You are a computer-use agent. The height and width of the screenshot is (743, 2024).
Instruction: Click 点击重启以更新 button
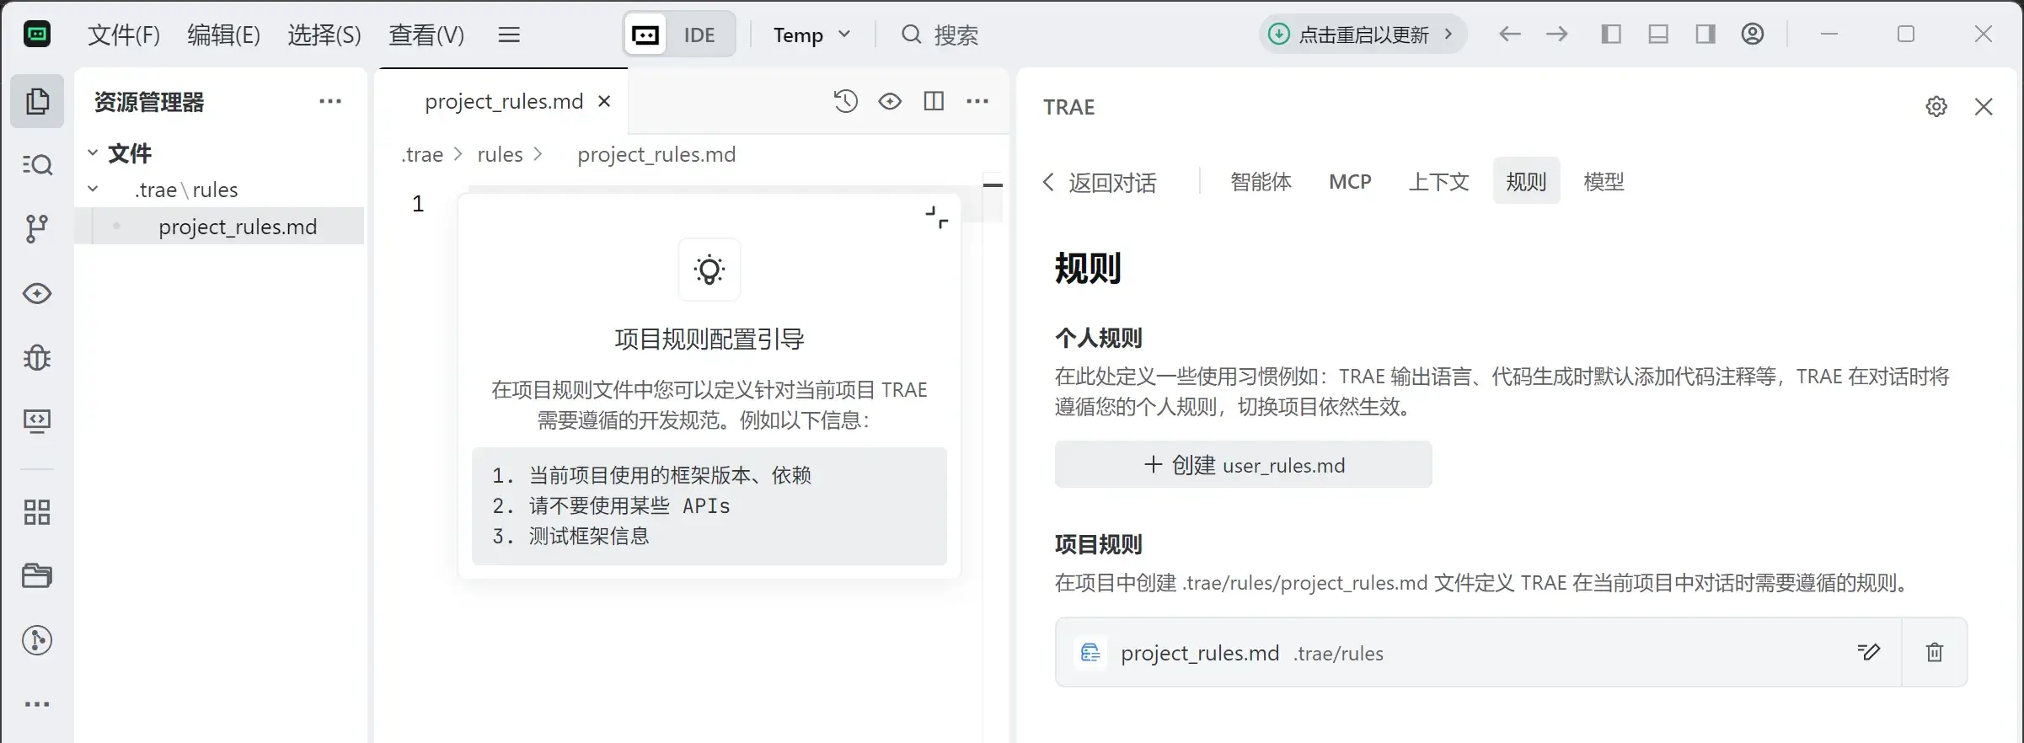click(1363, 35)
